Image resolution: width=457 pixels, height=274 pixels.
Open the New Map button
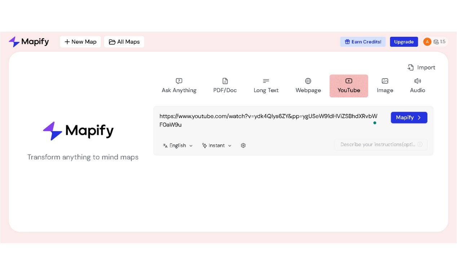click(80, 42)
